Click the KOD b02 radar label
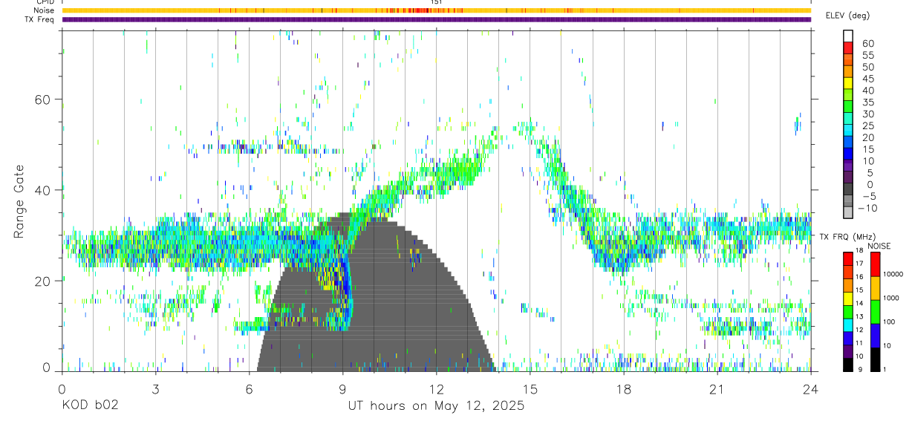 [89, 406]
